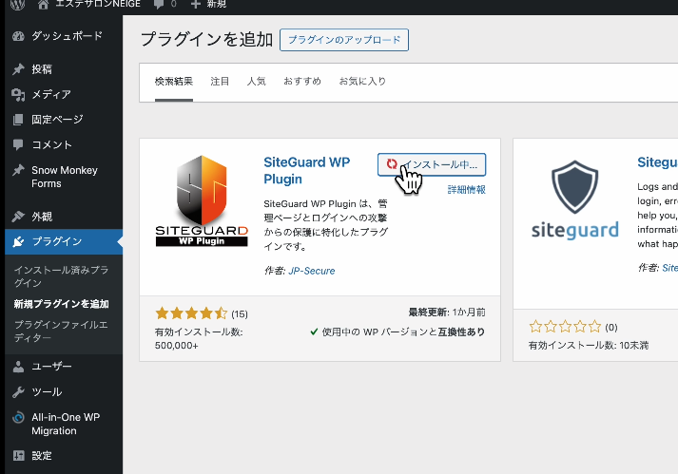Open the second card's Sitegu title link
Screen dimensions: 678x474
click(657, 162)
